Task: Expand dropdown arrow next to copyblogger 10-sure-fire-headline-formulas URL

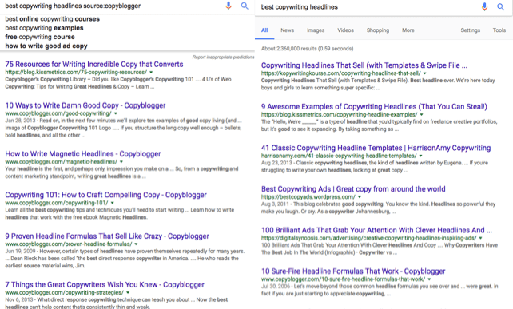Action: (x=429, y=279)
